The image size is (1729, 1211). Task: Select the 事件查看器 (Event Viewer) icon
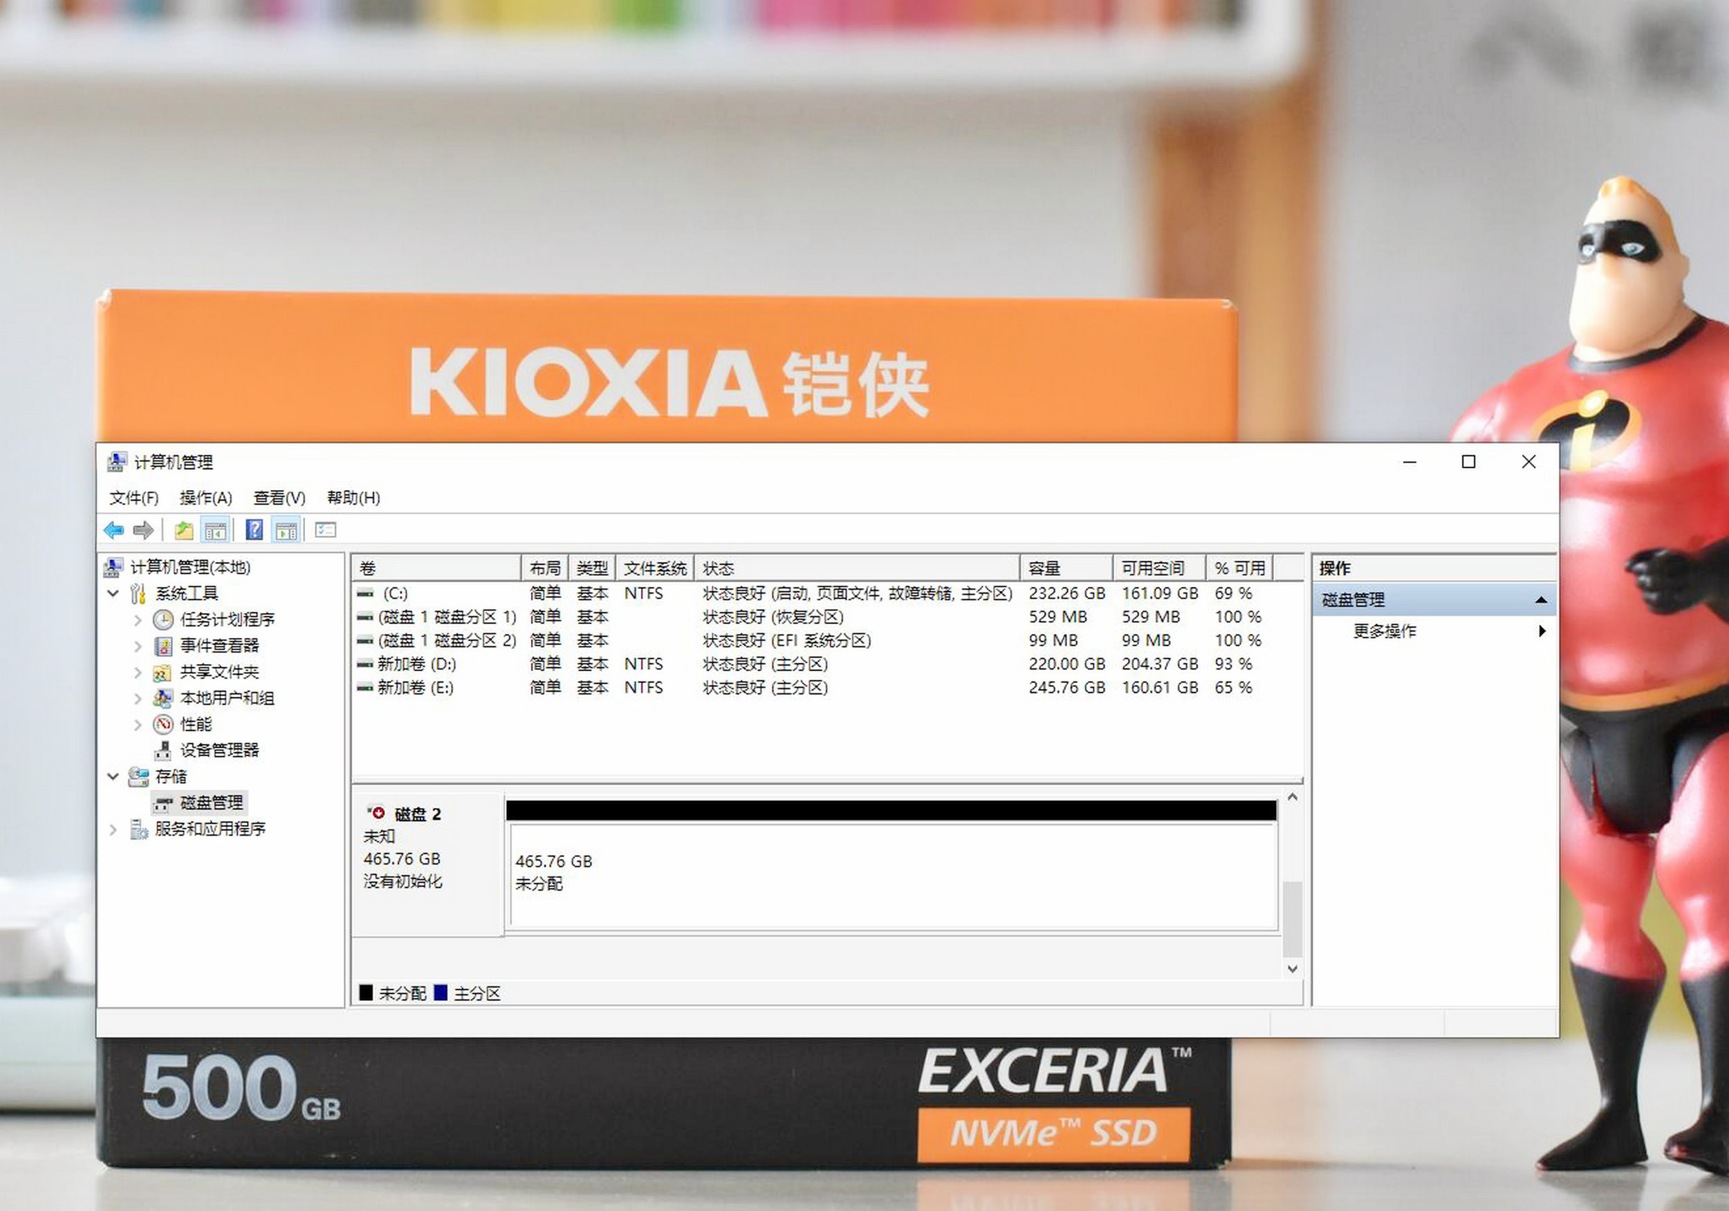pos(163,646)
